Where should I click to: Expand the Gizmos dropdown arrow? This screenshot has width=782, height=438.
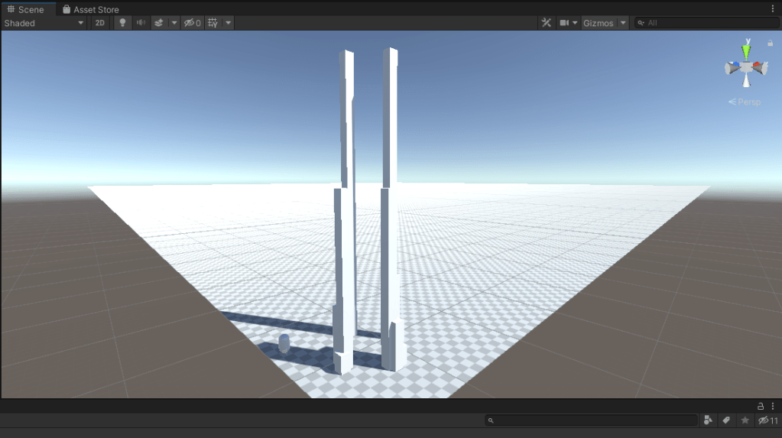(x=623, y=23)
